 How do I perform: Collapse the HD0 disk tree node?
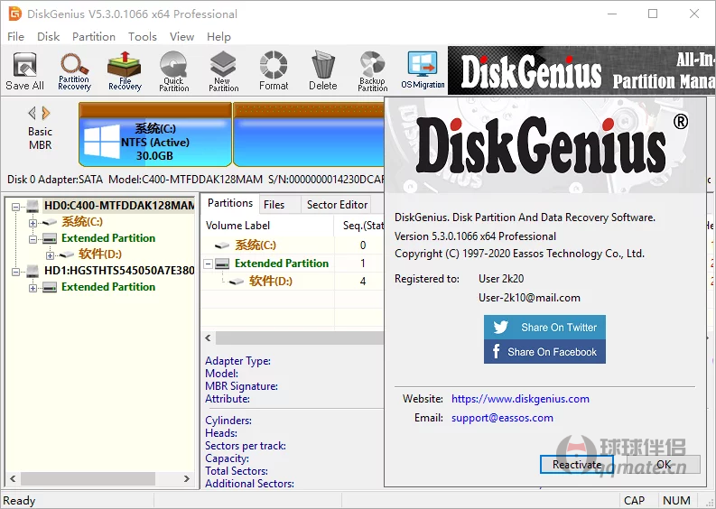tap(16, 206)
